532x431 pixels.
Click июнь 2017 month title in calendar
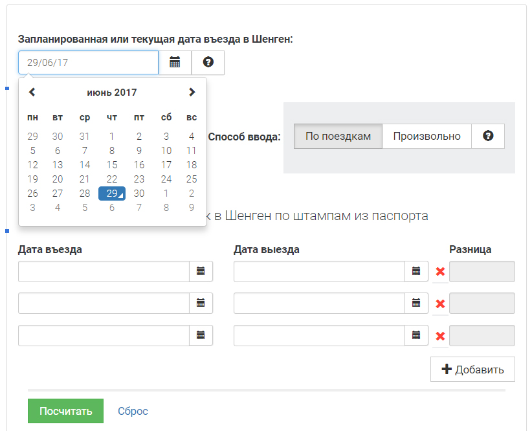click(x=112, y=93)
